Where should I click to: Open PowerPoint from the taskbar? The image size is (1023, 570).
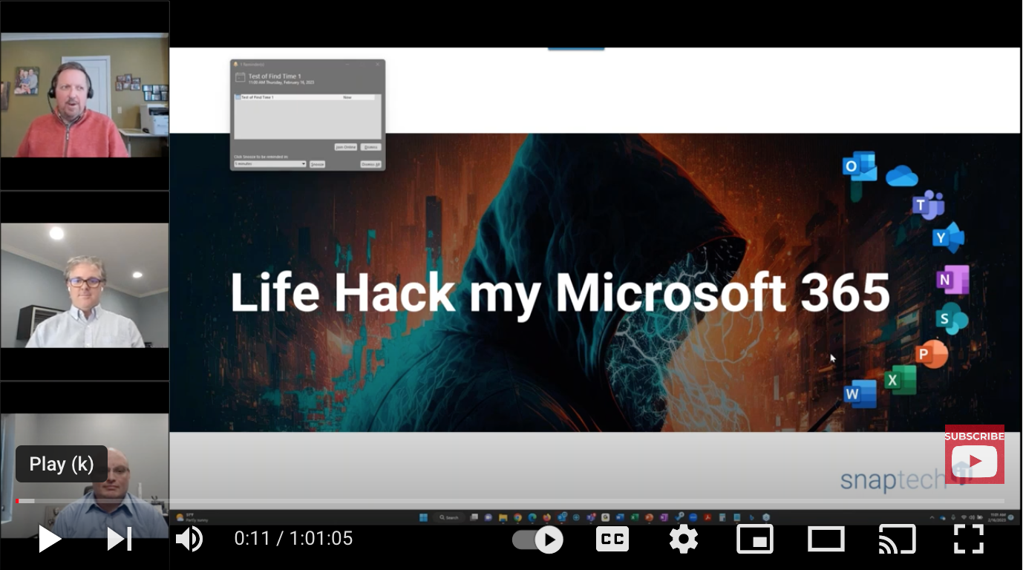[648, 517]
